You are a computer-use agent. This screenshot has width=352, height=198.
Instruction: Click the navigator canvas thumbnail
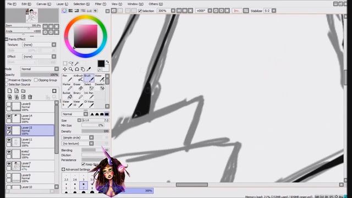(x=32, y=15)
